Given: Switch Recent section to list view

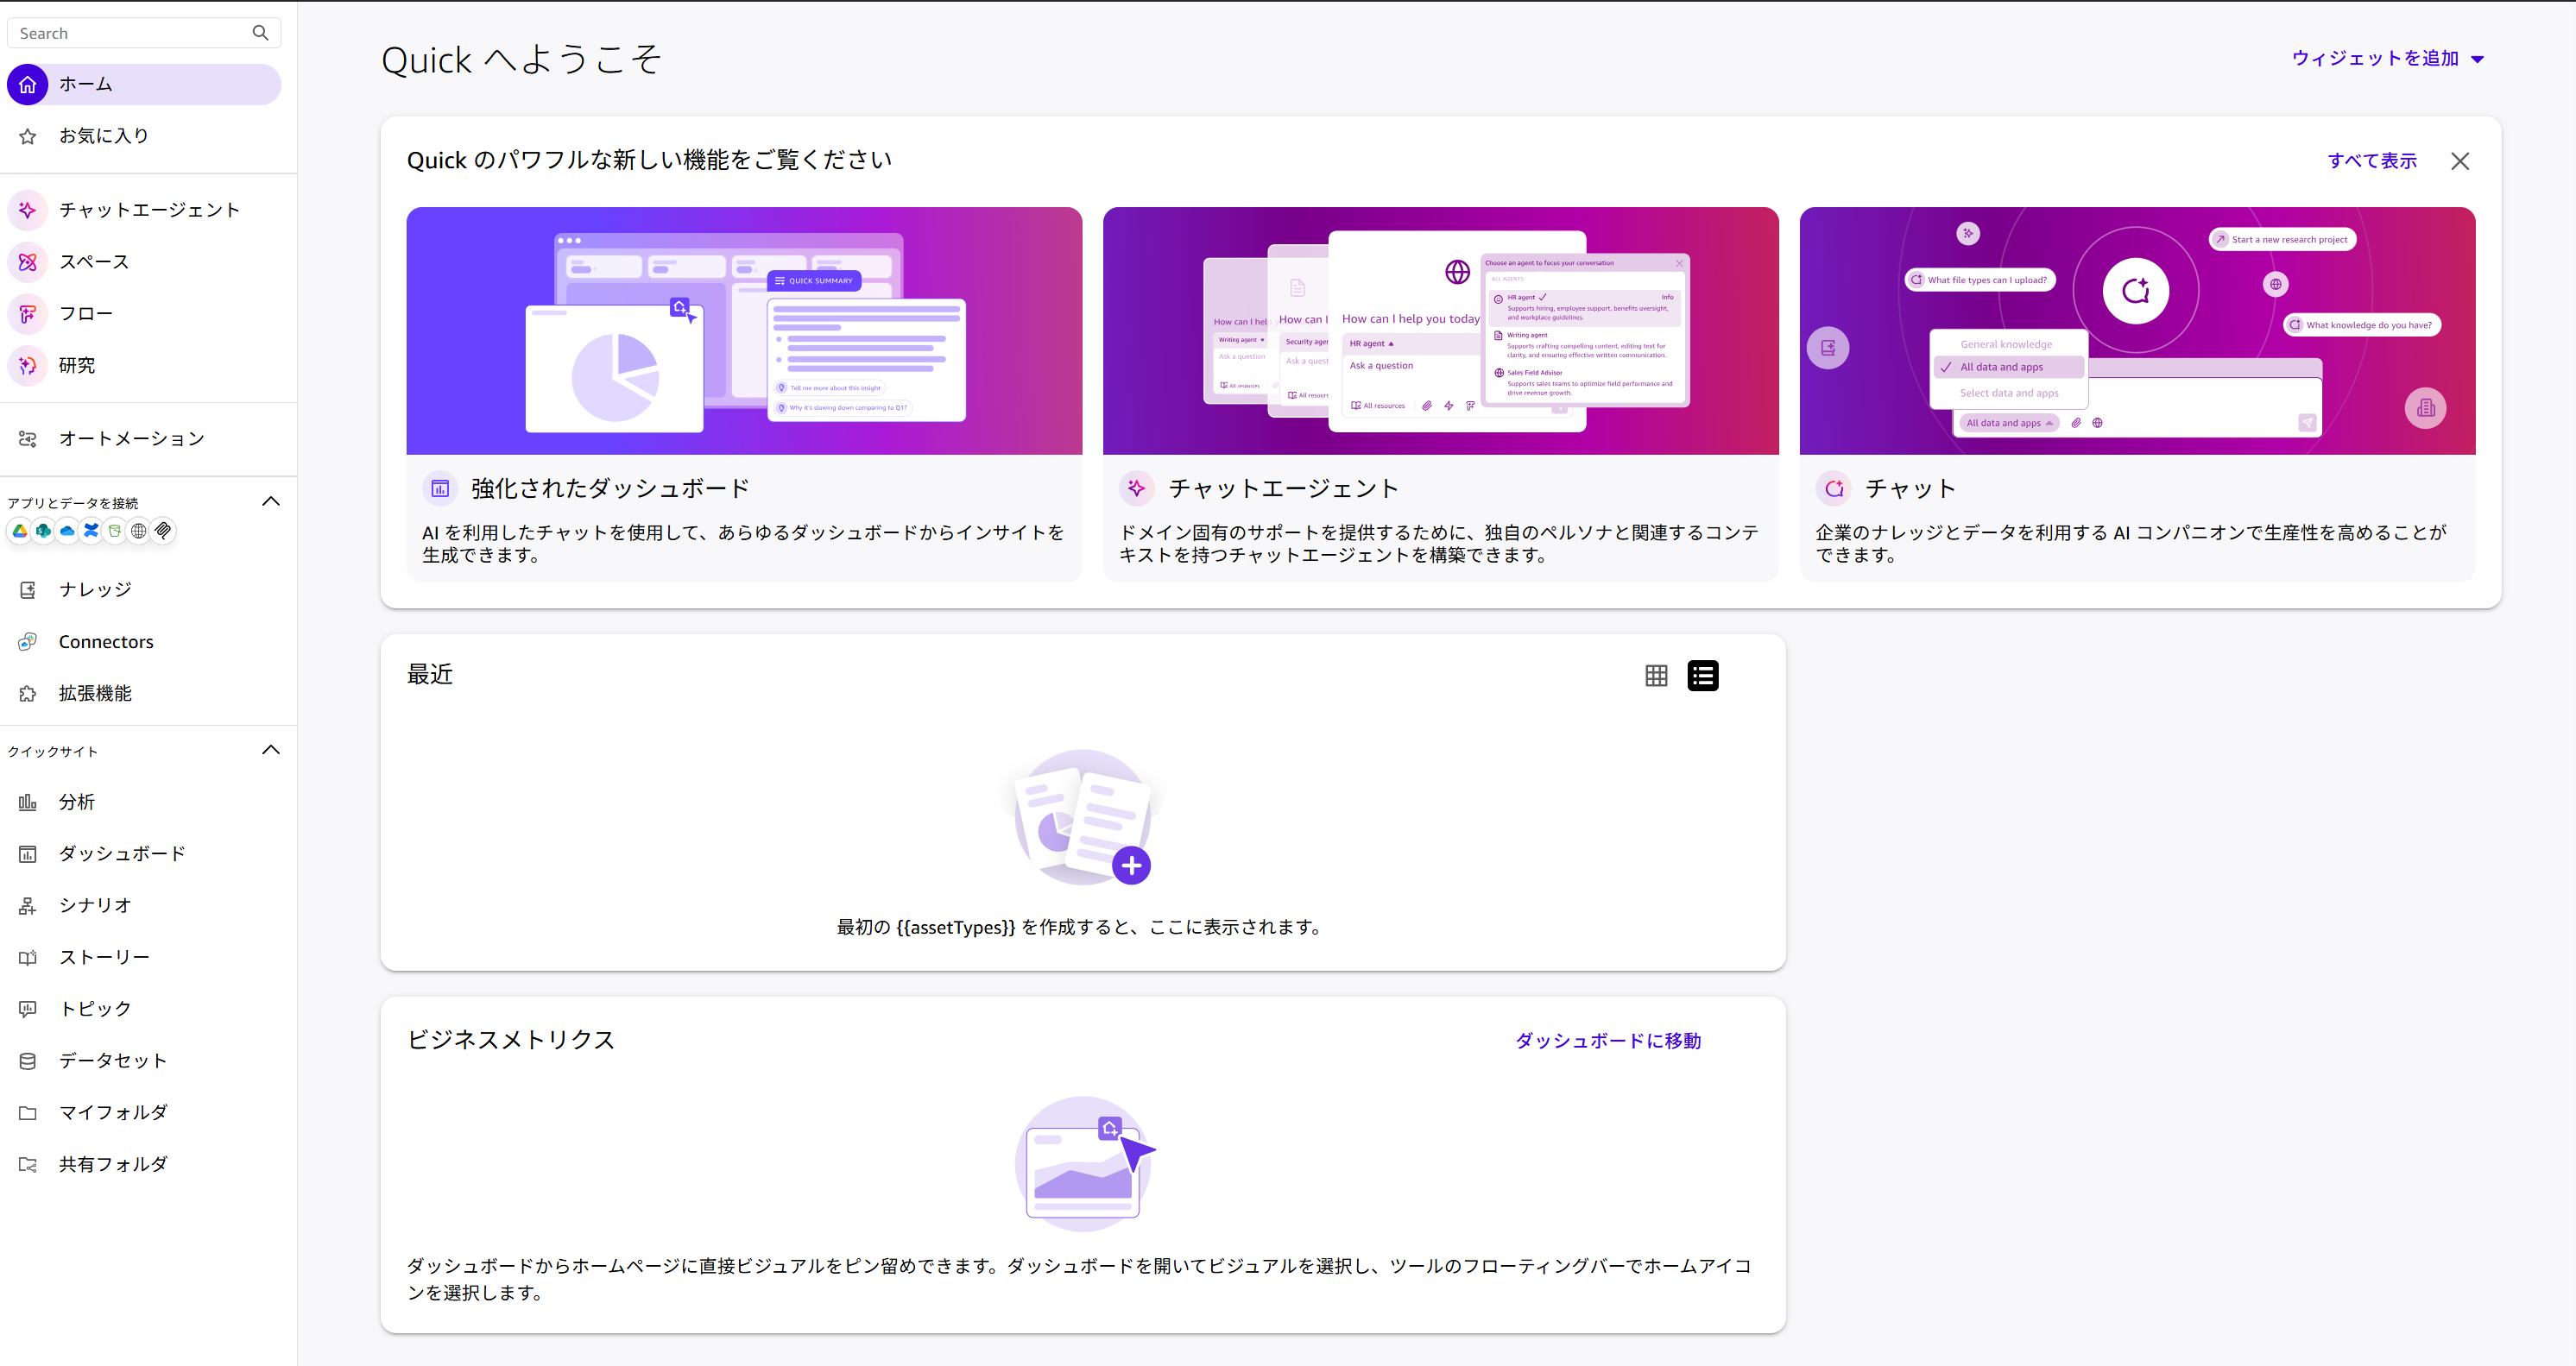Looking at the screenshot, I should click(1703, 676).
